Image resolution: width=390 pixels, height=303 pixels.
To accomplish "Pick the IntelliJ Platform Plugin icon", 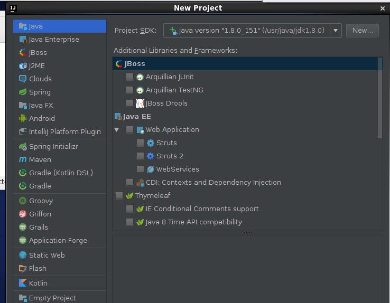I will (x=23, y=131).
